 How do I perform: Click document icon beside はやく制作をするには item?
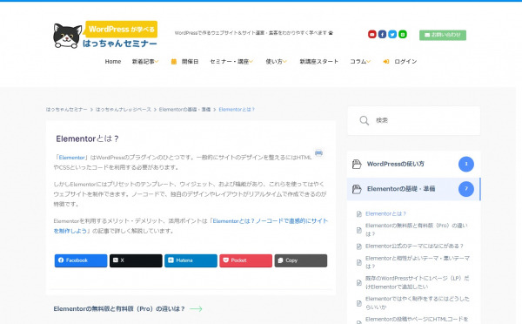coord(358,303)
